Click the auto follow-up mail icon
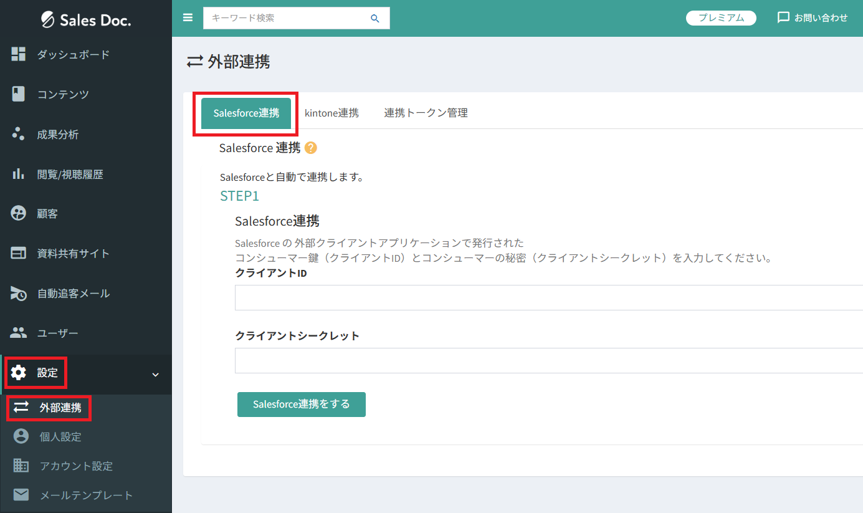This screenshot has width=863, height=513. coord(19,293)
